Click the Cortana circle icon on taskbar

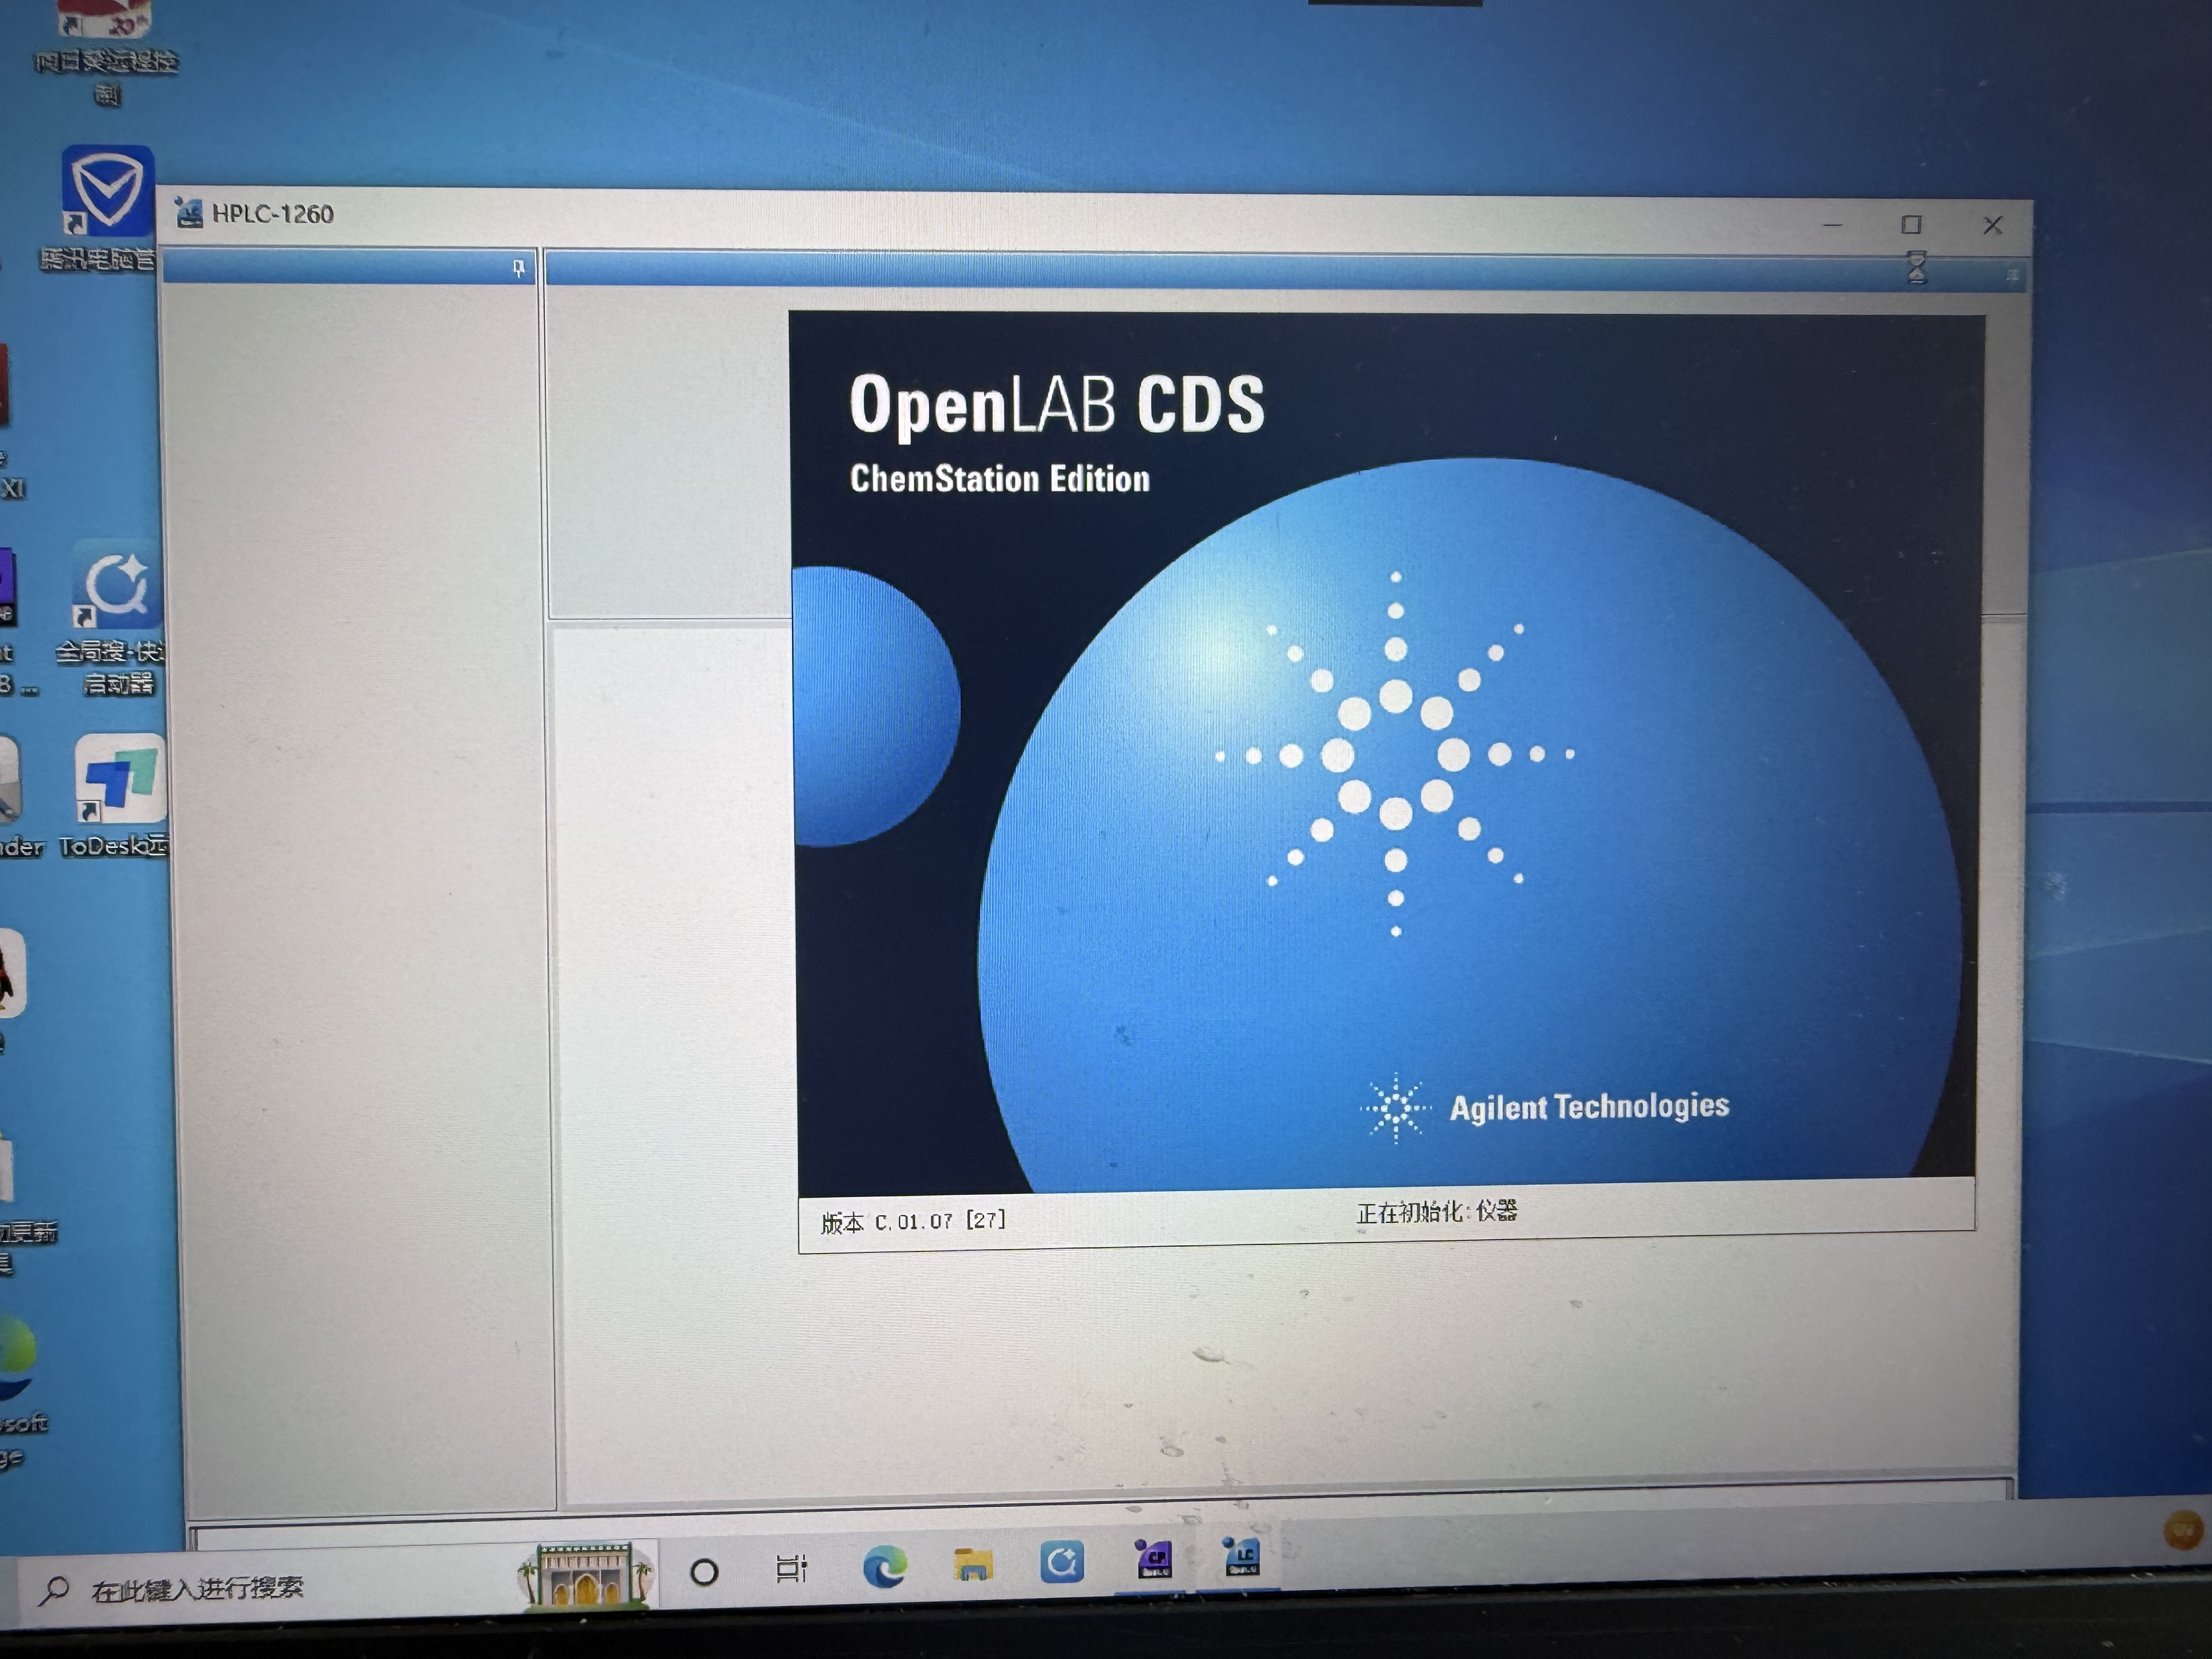[x=704, y=1572]
